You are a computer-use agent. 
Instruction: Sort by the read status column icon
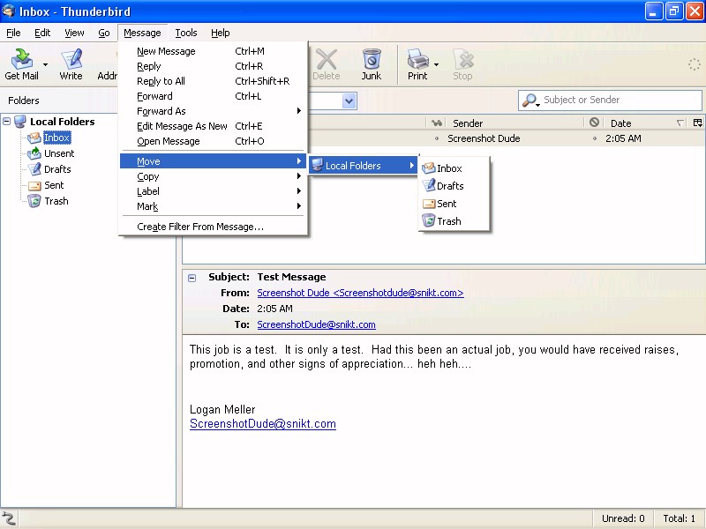pos(436,123)
